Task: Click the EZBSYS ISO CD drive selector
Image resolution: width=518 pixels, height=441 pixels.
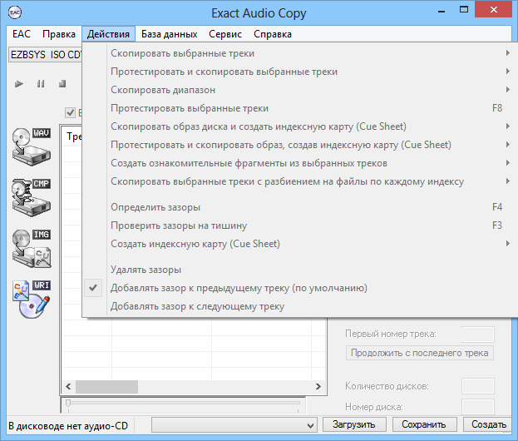Action: 45,55
